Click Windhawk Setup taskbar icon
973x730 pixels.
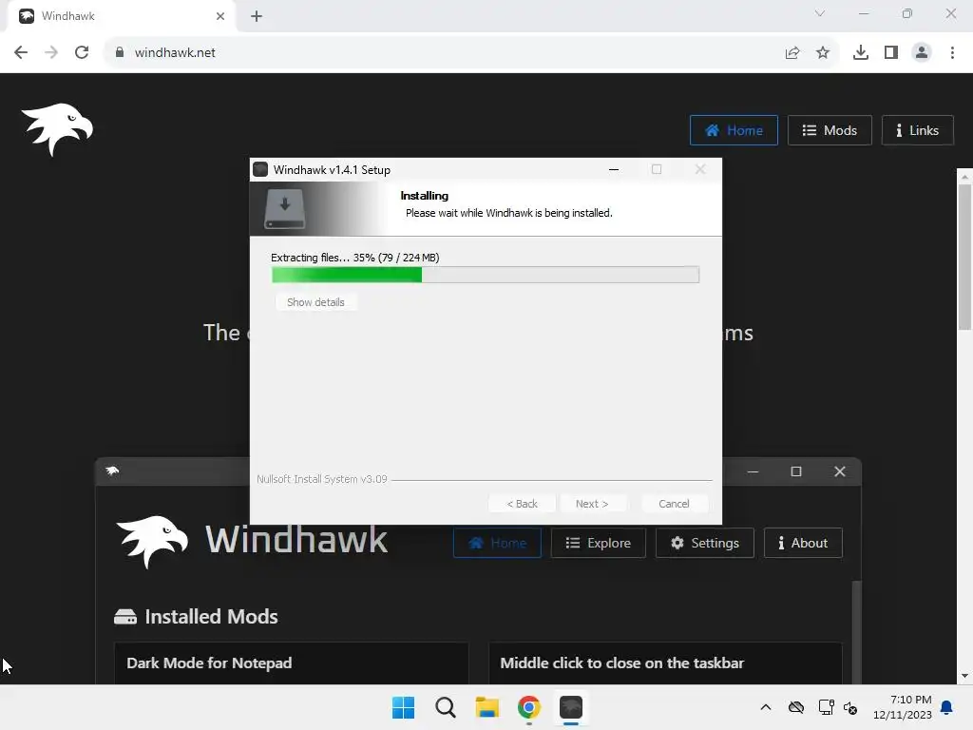click(571, 707)
